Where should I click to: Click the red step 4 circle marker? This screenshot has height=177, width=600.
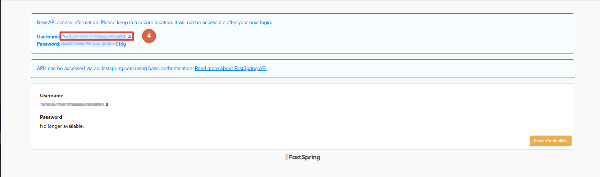pos(149,36)
